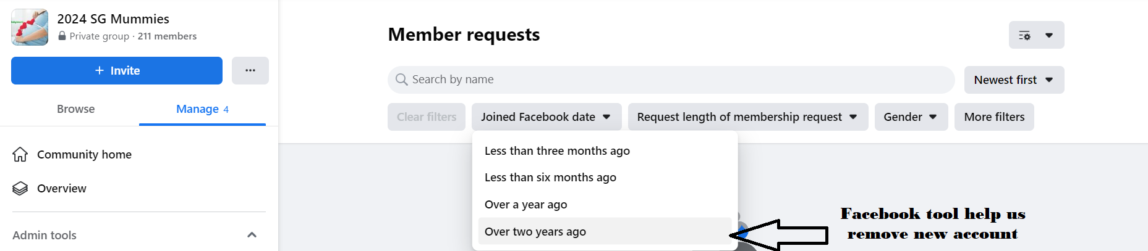Open the Gender filter dropdown
The image size is (1148, 251).
click(x=911, y=117)
